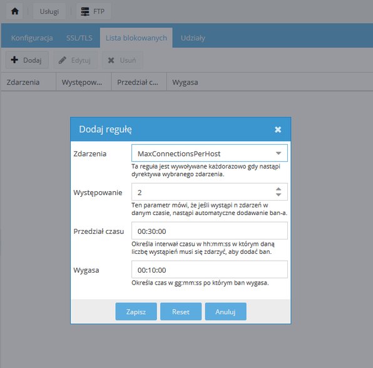Click the Usuń delete cross icon
This screenshot has height=368, width=373.
tap(111, 60)
